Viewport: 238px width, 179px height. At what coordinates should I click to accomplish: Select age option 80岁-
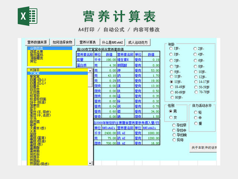172,97
